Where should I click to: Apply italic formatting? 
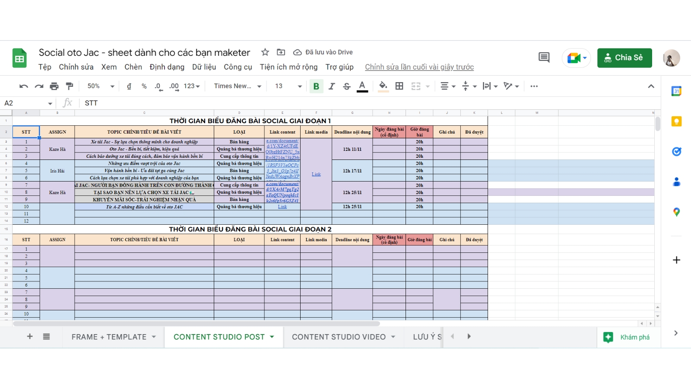(x=332, y=86)
